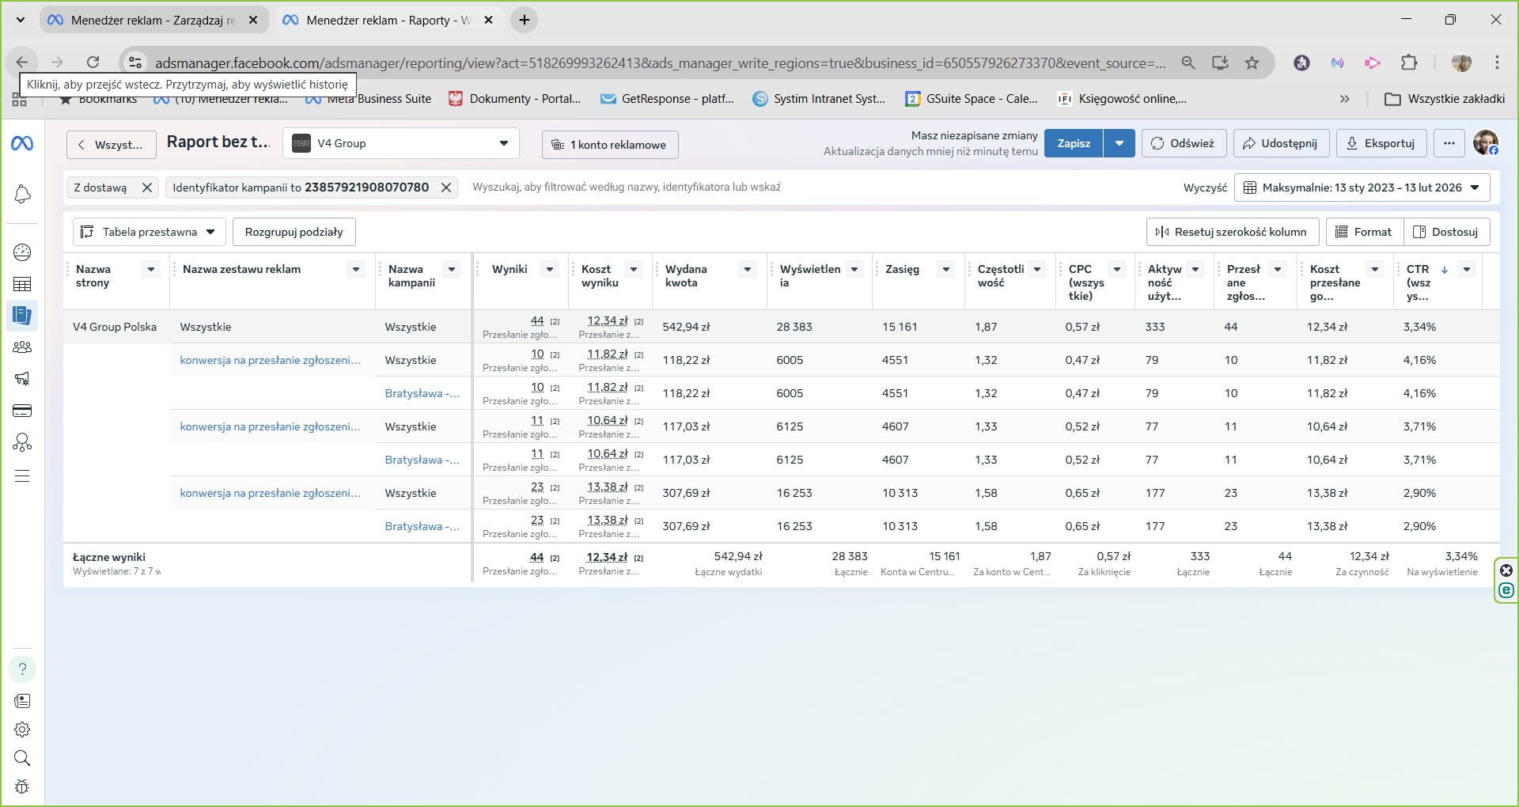Click Rozgrupuj podziały button

coord(294,232)
